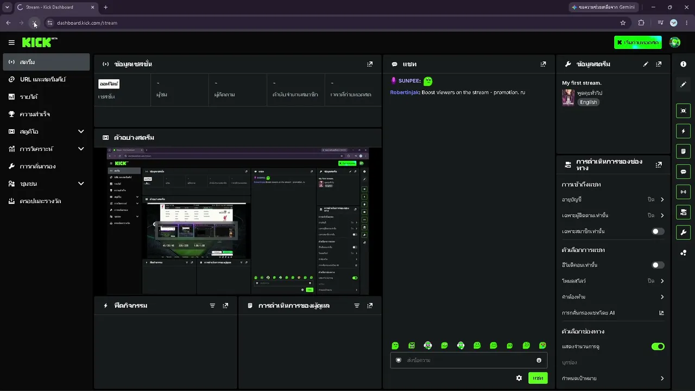
Task: Open filter options in the moderator actions panel
Action: pos(357,306)
